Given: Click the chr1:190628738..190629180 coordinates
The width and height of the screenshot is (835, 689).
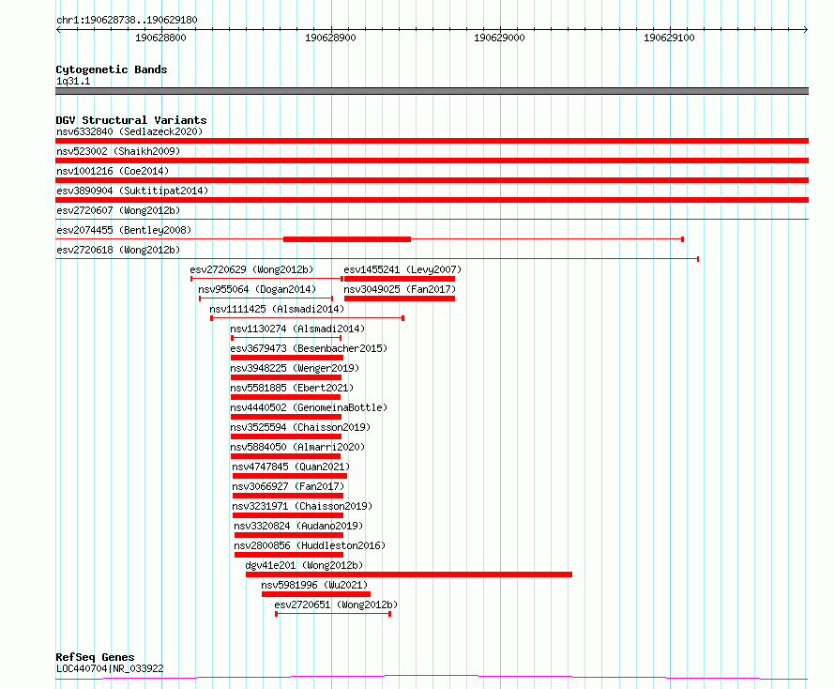Looking at the screenshot, I should [x=127, y=20].
